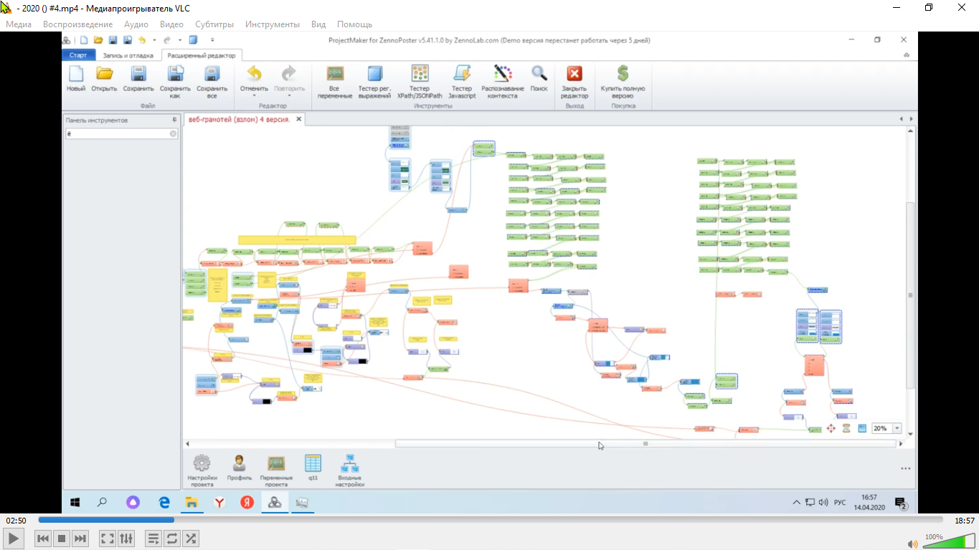Enable random shuffle playback
Image resolution: width=979 pixels, height=550 pixels.
(x=191, y=539)
